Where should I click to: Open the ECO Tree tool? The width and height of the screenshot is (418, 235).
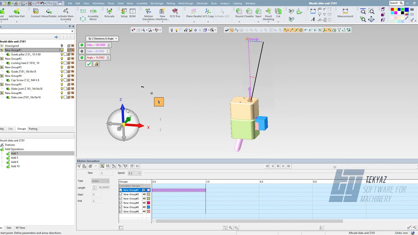pyautogui.click(x=175, y=12)
